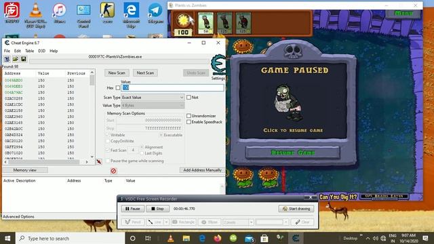Toggle the Not checkbox

(x=189, y=98)
